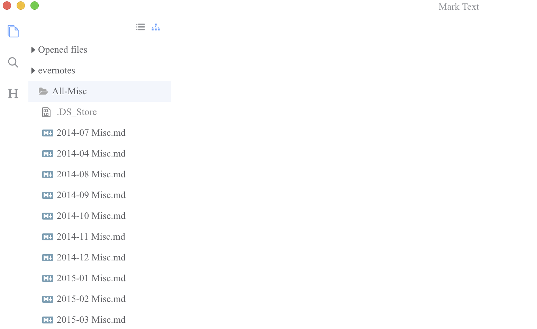The width and height of the screenshot is (537, 329).
Task: Open the Files panel icon in sidebar
Action: click(13, 31)
